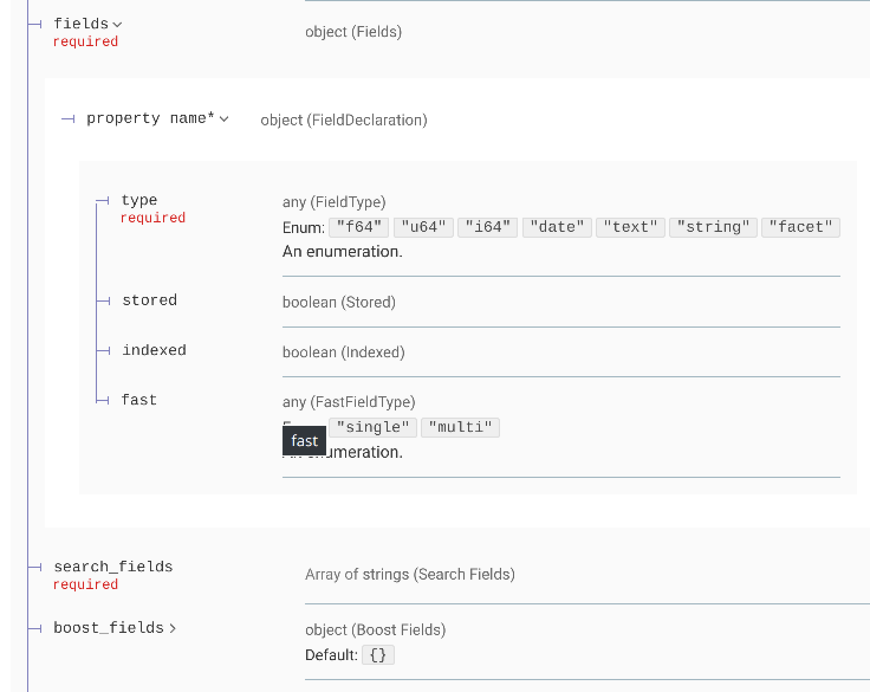Expand the boost_fields chevron
870x692 pixels.
[173, 628]
